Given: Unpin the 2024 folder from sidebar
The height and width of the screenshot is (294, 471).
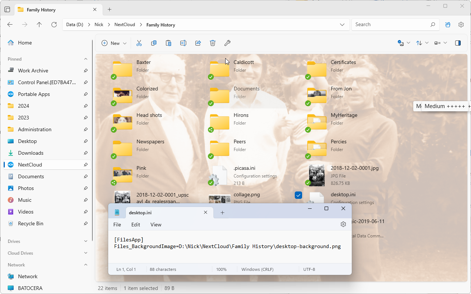Looking at the screenshot, I should click(x=85, y=106).
